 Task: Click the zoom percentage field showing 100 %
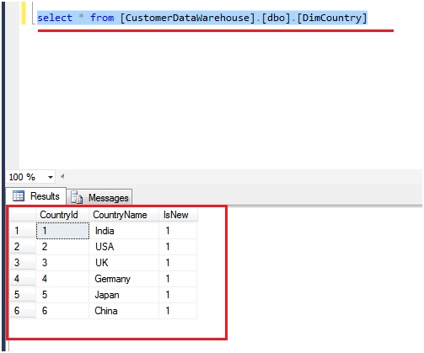pos(26,177)
